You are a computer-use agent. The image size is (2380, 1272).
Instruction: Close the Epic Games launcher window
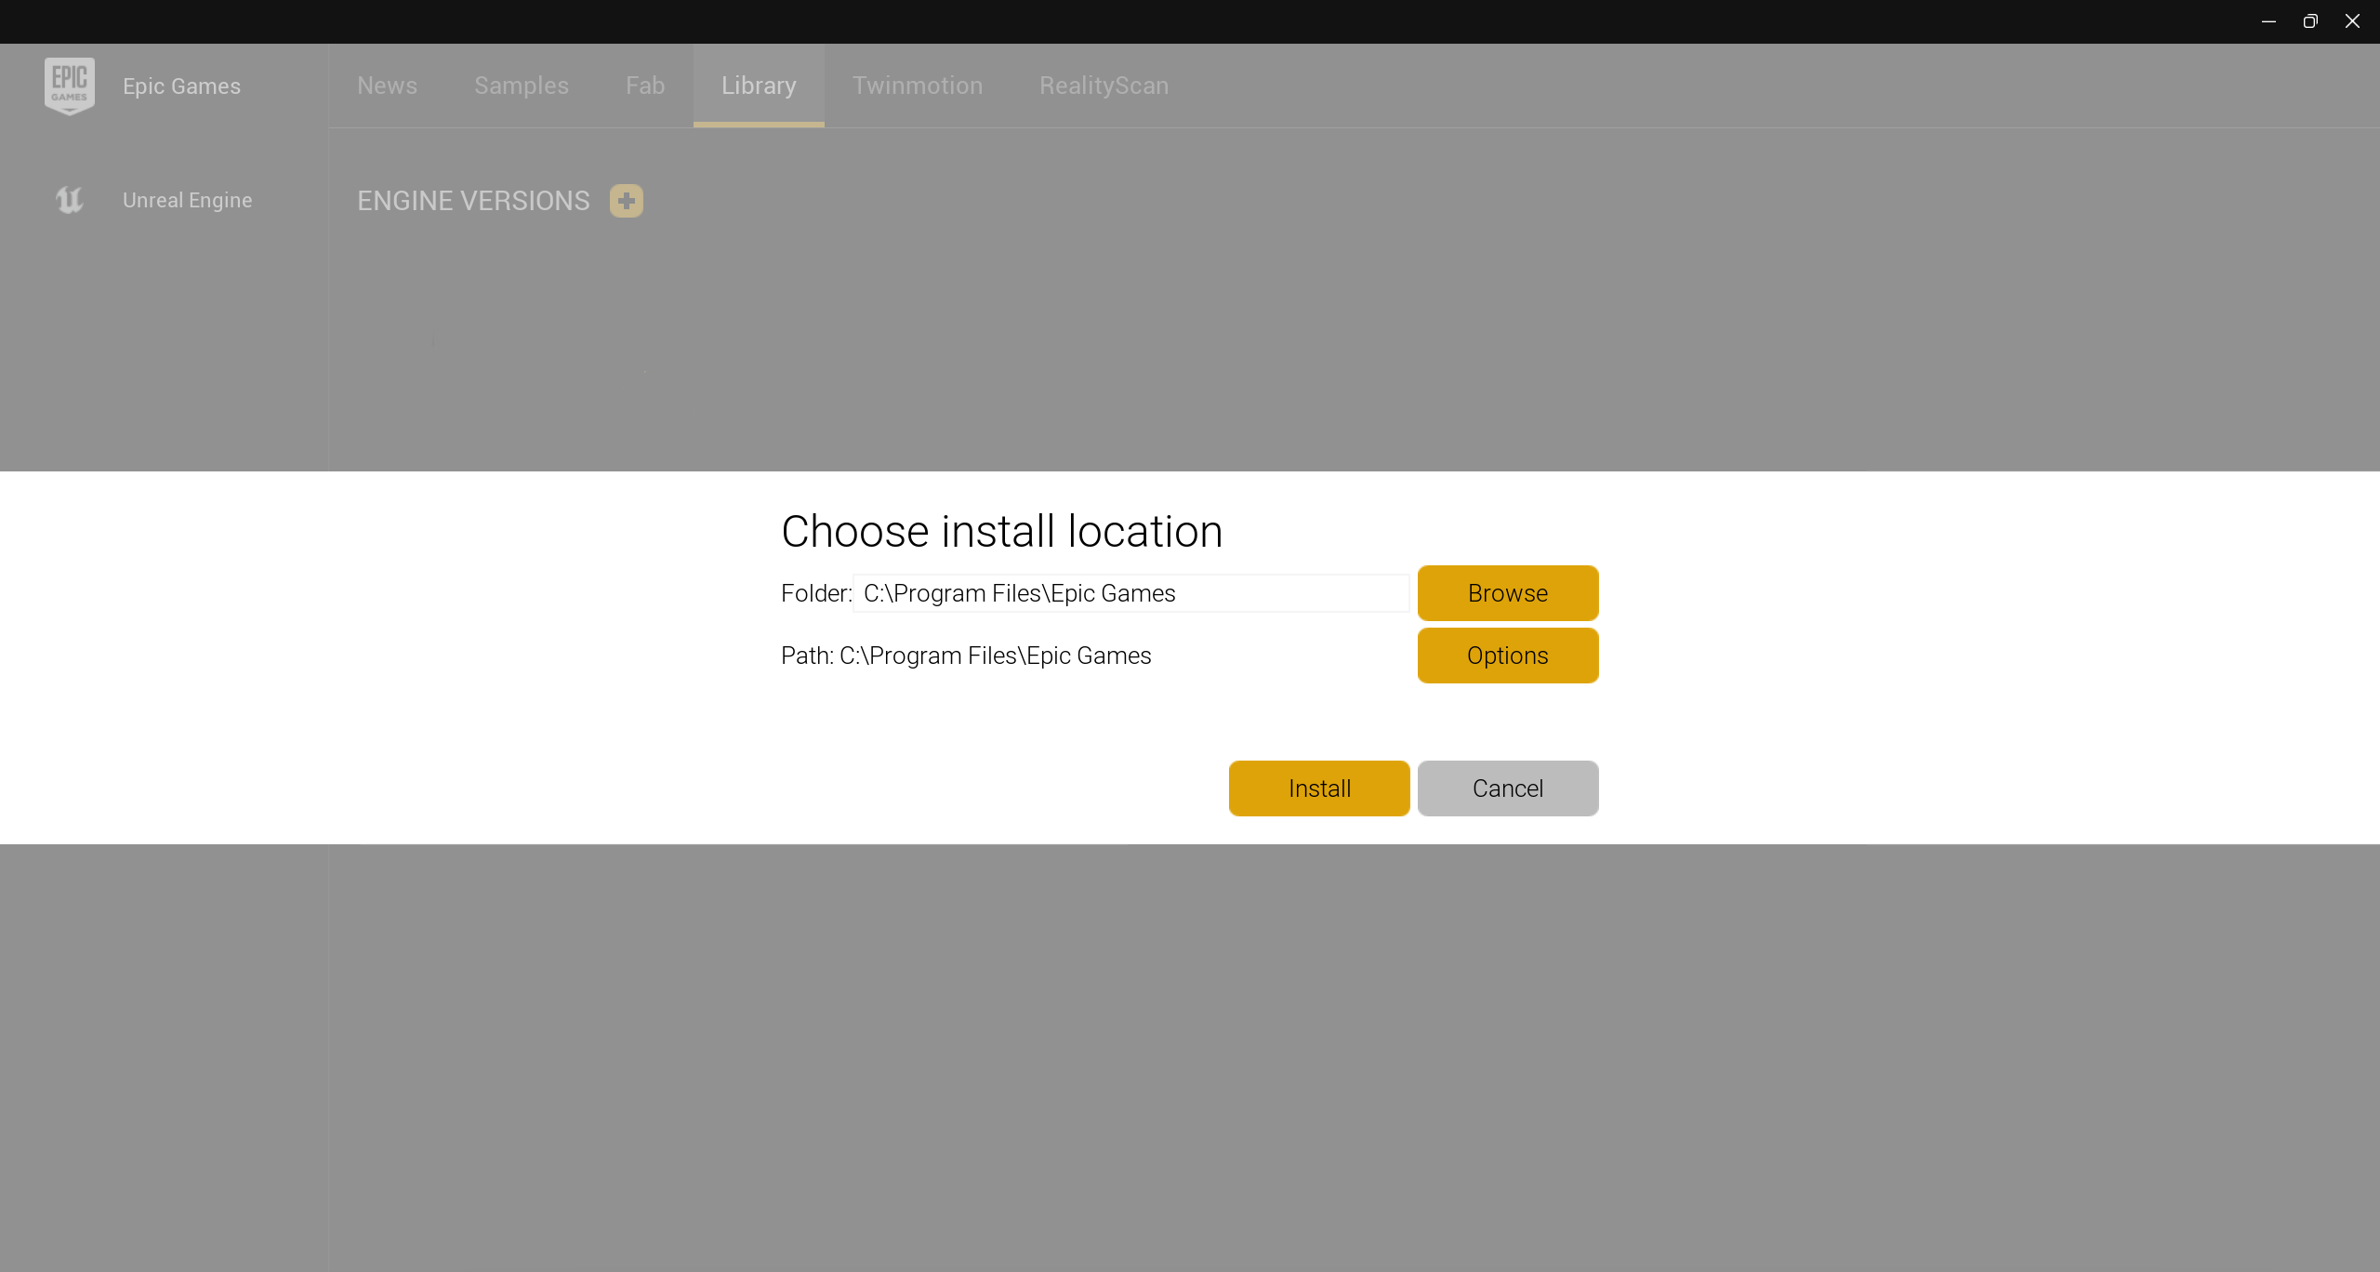(2352, 20)
